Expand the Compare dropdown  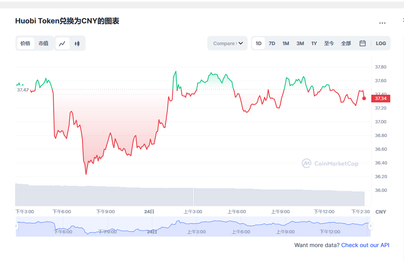(x=227, y=43)
